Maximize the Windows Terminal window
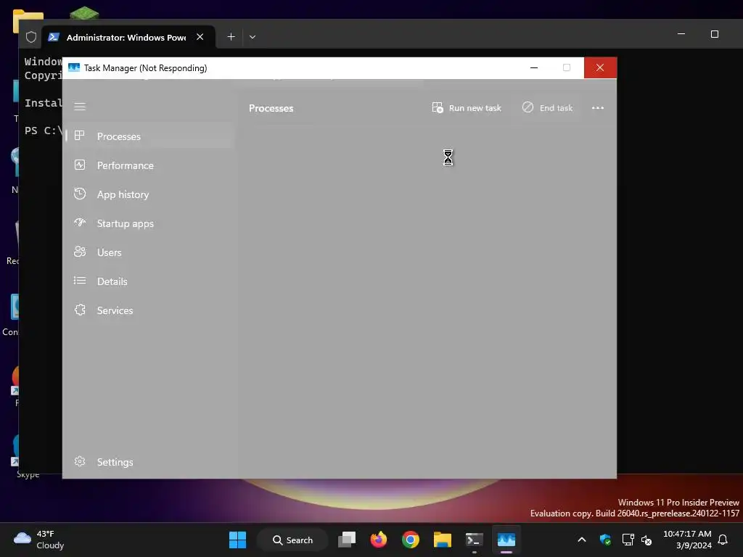 tap(715, 34)
